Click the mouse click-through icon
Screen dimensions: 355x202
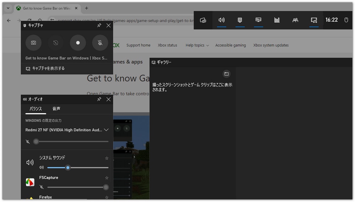(x=346, y=20)
